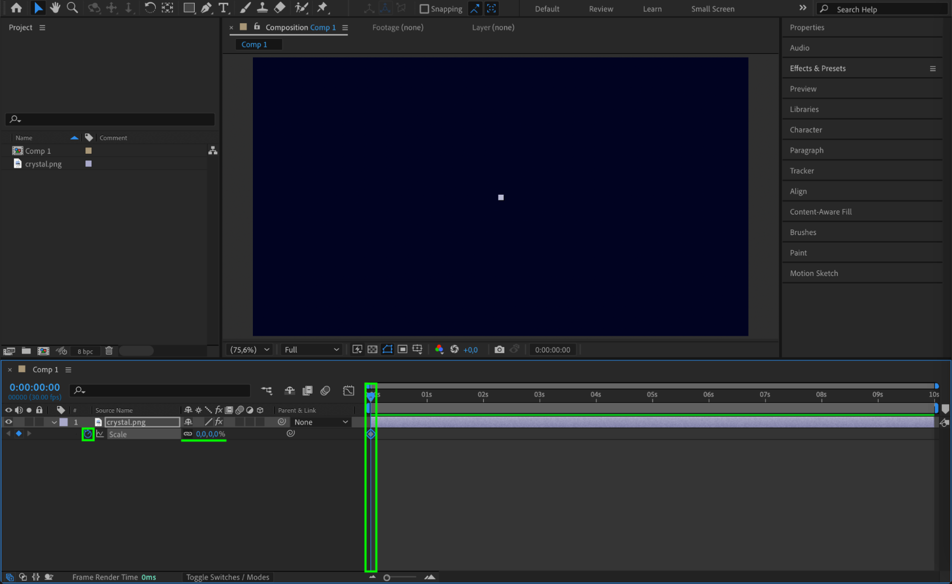The image size is (952, 584).
Task: Select the Pen tool
Action: pos(206,8)
